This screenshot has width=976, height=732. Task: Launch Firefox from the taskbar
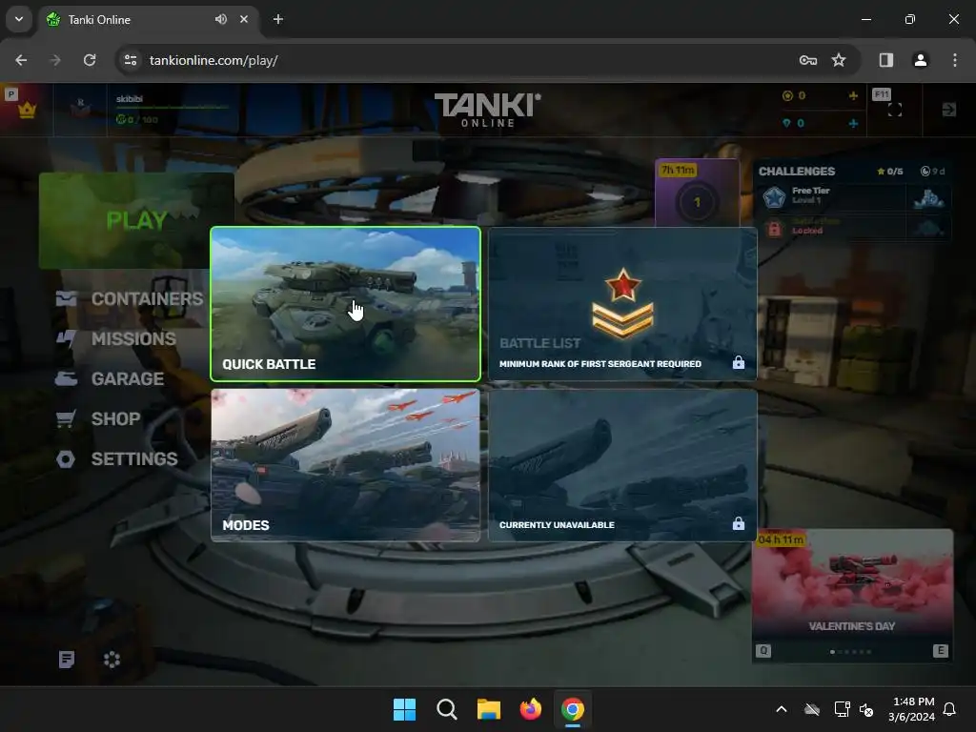[531, 709]
